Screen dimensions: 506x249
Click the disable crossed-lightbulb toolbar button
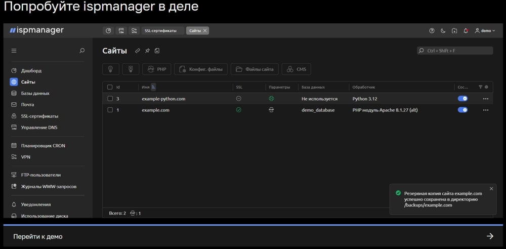[131, 69]
